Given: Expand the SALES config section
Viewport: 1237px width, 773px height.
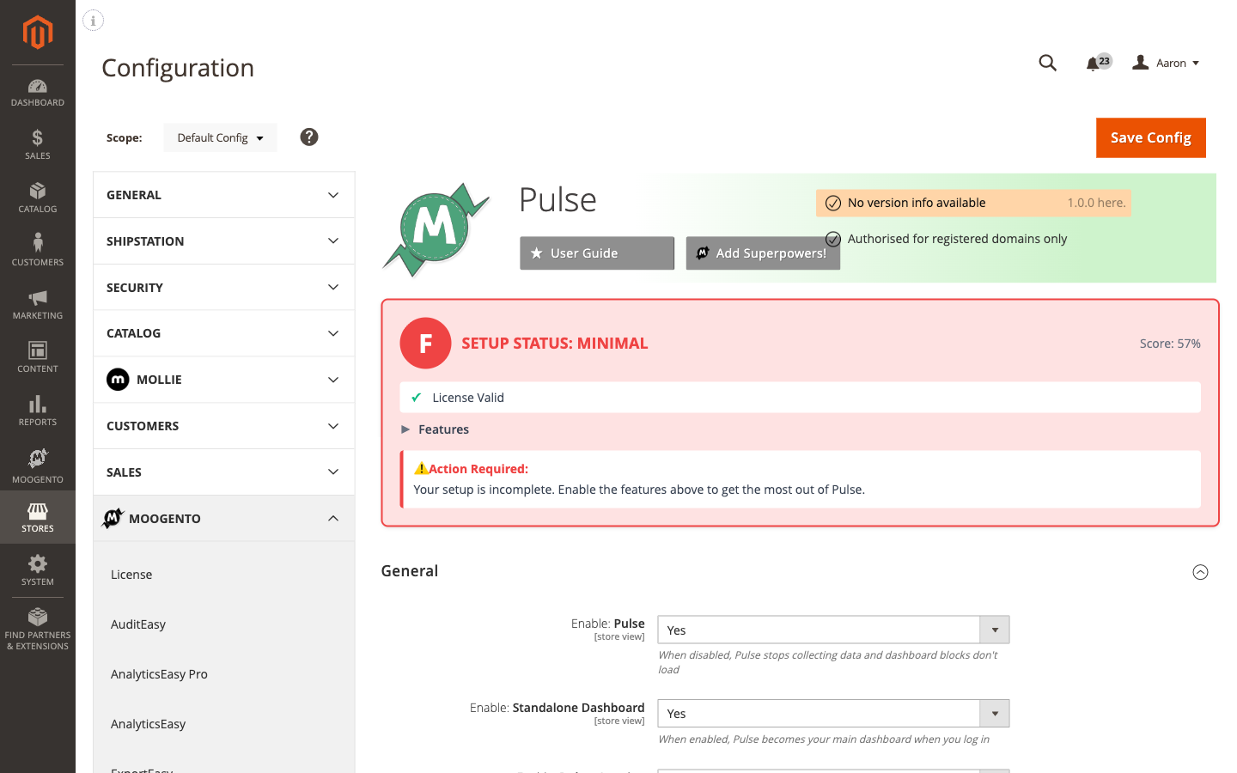Looking at the screenshot, I should click(223, 472).
